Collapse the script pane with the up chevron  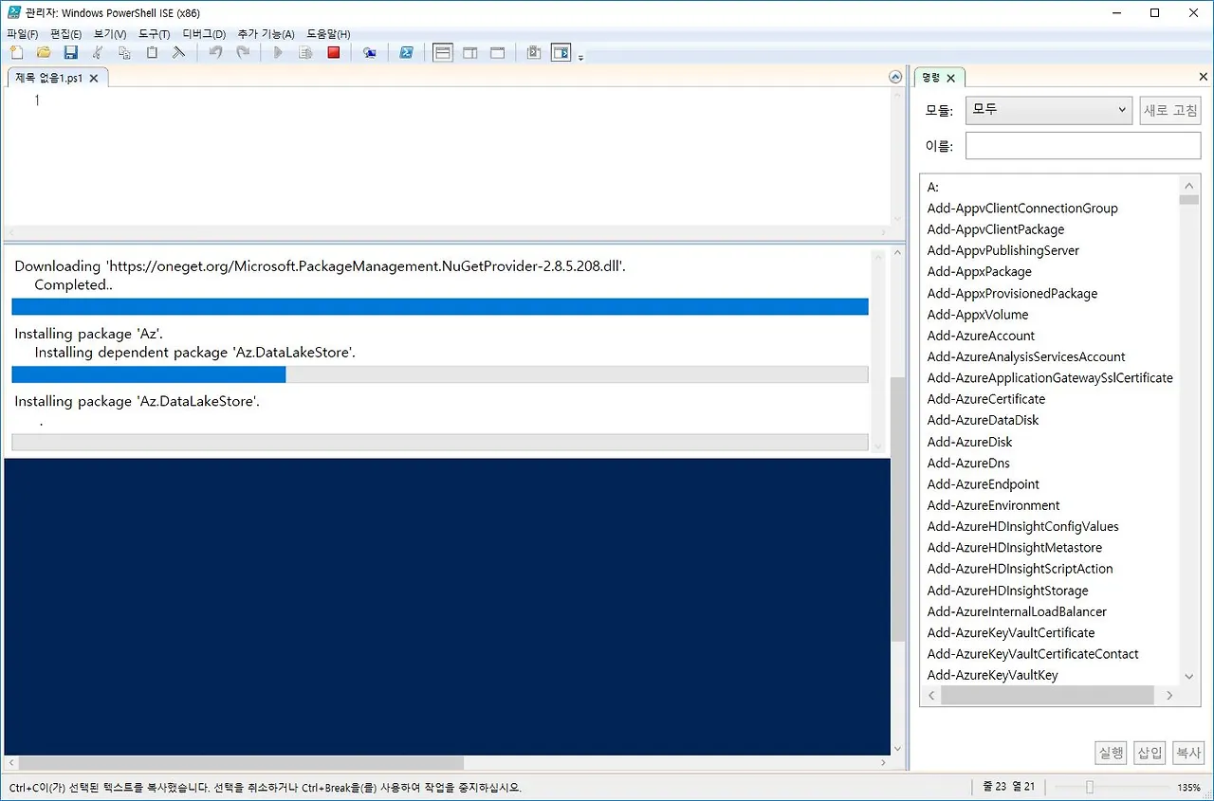tap(895, 77)
